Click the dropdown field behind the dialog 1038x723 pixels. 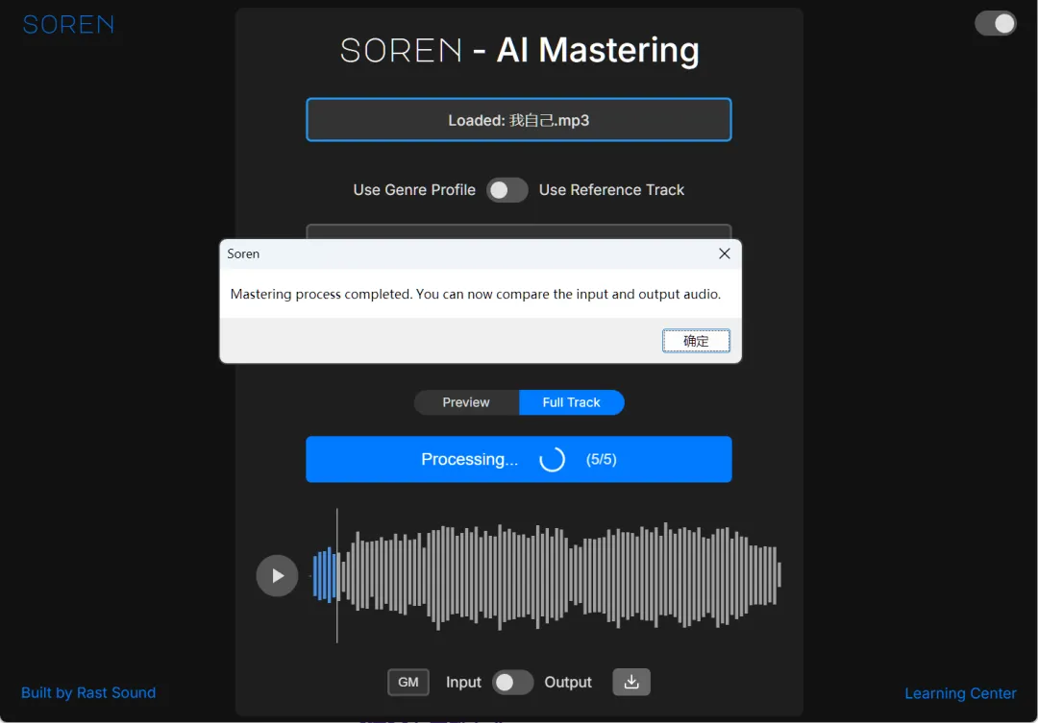click(x=518, y=231)
